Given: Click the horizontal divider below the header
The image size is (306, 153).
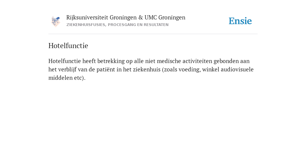Looking at the screenshot, I should pyautogui.click(x=153, y=34).
